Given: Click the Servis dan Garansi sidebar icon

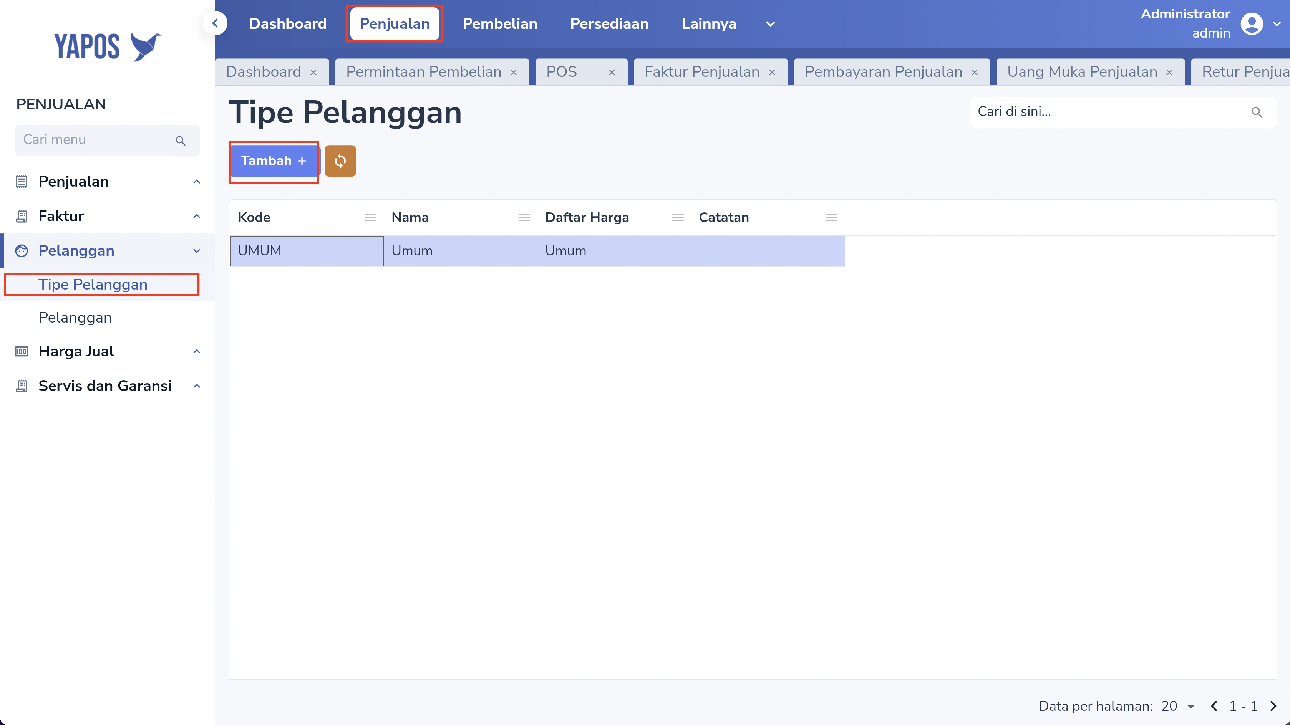Looking at the screenshot, I should 21,386.
